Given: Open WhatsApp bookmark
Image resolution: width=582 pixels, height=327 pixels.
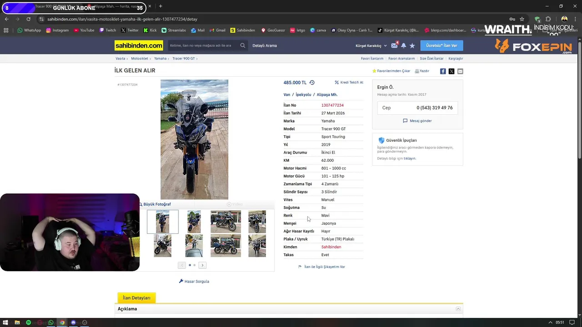Looking at the screenshot, I should click(x=29, y=30).
